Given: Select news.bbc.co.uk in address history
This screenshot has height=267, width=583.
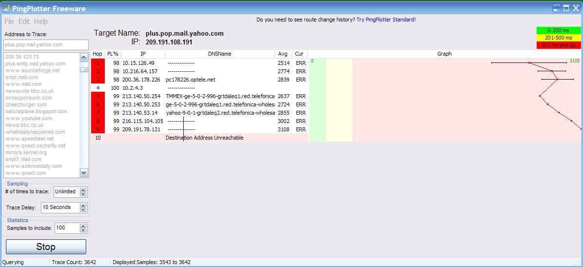Looking at the screenshot, I should point(24,125).
